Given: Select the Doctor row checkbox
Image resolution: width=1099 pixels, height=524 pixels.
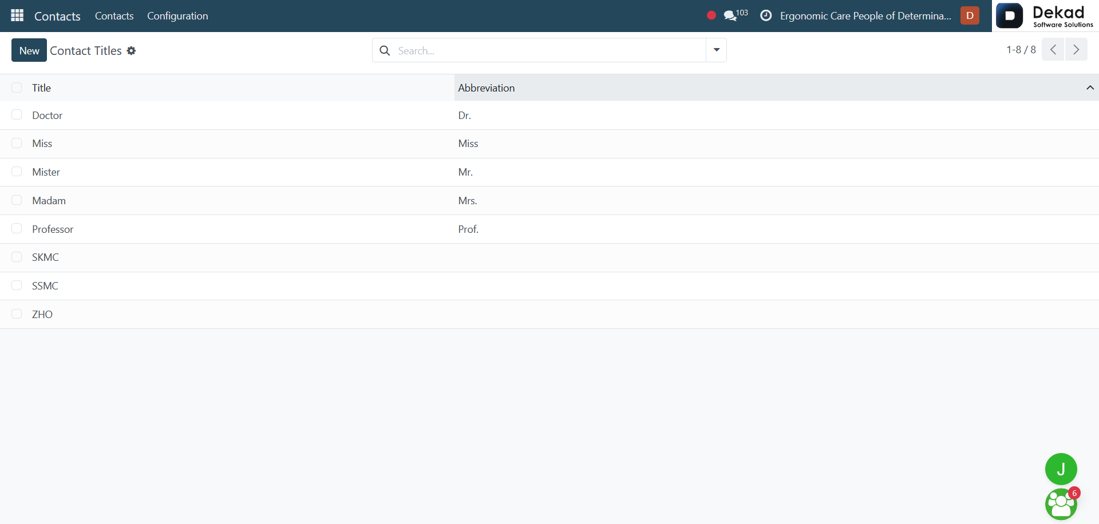Looking at the screenshot, I should [17, 115].
